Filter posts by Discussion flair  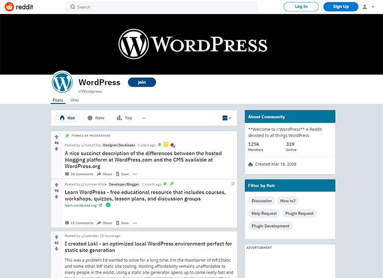tap(261, 201)
